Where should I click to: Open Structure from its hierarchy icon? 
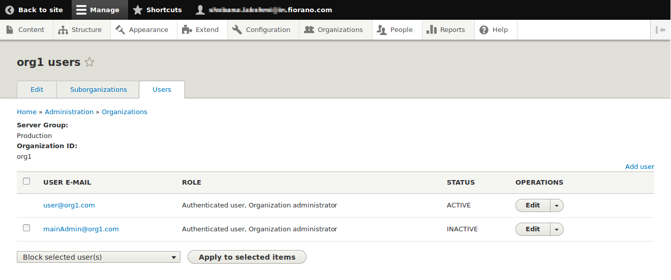(x=63, y=30)
